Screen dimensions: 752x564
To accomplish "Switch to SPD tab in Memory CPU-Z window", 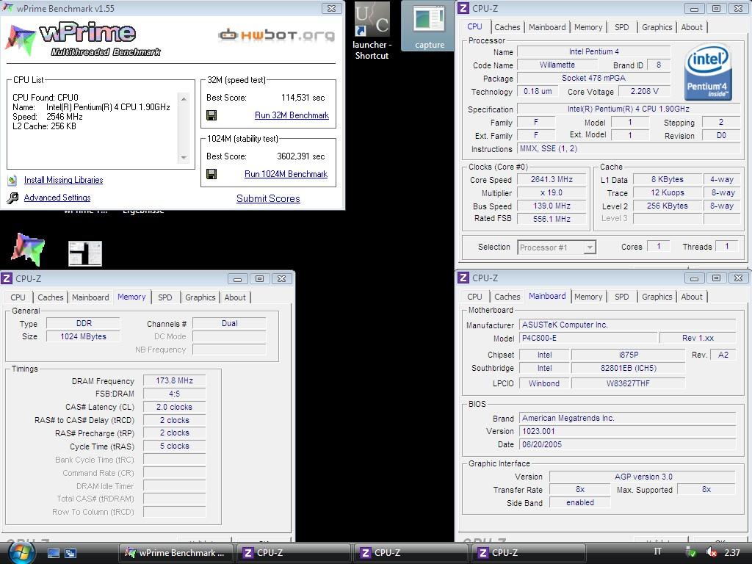I will point(165,297).
